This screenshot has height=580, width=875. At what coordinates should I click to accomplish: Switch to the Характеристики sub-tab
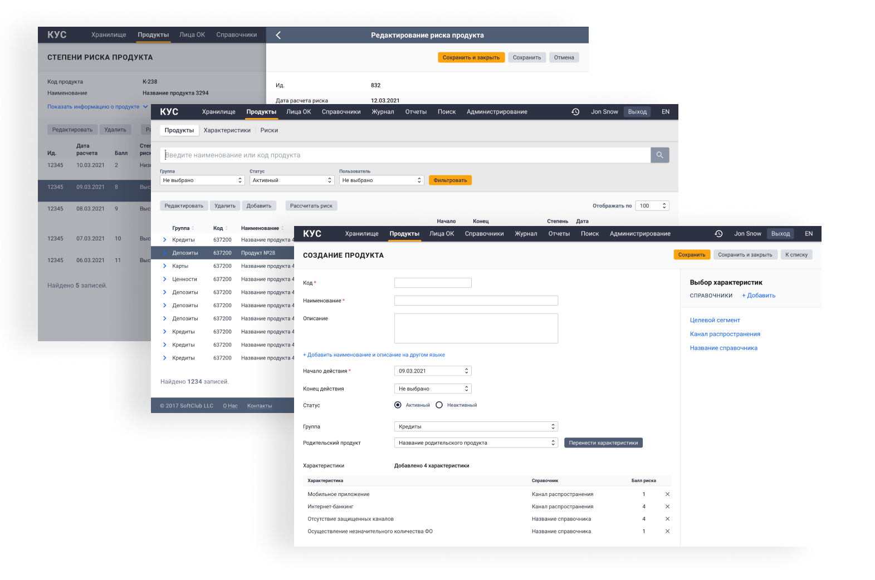227,130
